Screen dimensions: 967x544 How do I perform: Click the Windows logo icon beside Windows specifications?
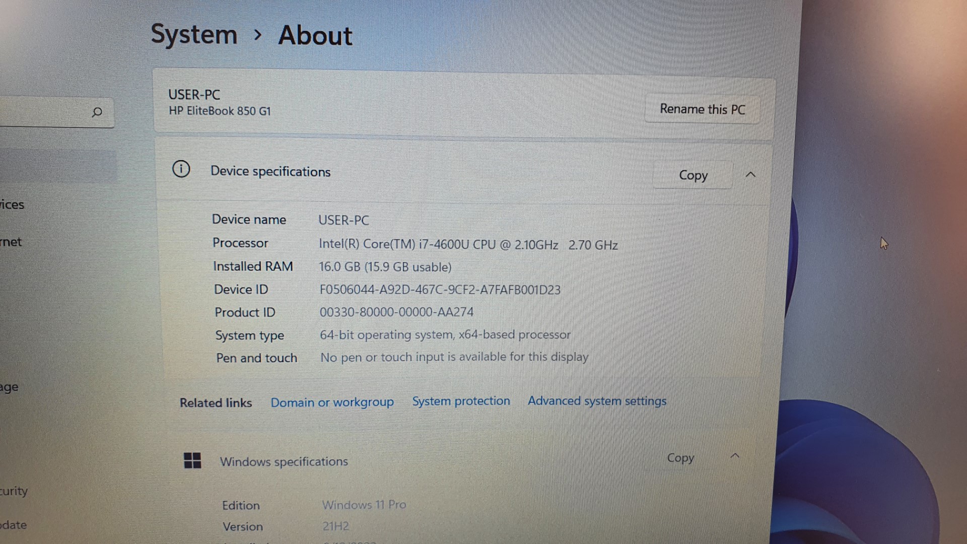(x=192, y=460)
